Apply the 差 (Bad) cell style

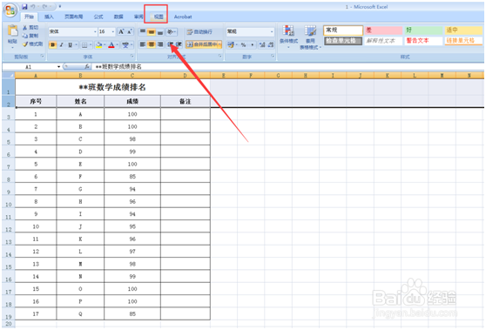(383, 30)
